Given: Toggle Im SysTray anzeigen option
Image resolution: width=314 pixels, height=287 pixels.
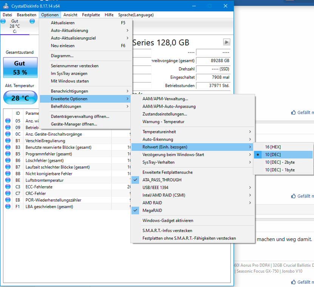Looking at the screenshot, I should point(85,73).
